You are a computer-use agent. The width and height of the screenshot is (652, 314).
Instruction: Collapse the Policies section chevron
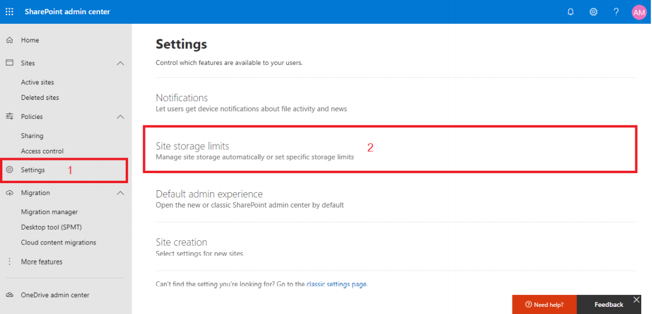pos(120,117)
